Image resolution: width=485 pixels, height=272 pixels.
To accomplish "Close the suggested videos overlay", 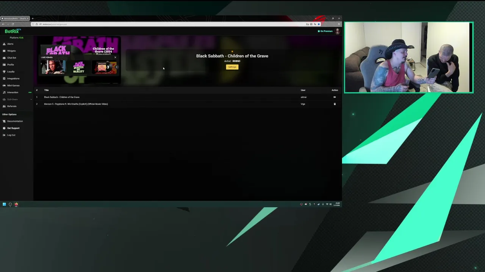I will (x=115, y=57).
